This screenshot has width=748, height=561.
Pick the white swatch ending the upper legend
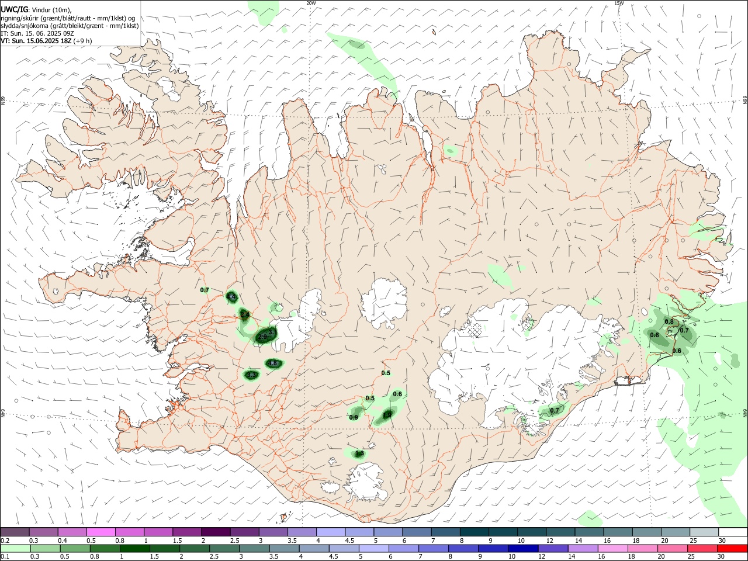click(x=732, y=532)
